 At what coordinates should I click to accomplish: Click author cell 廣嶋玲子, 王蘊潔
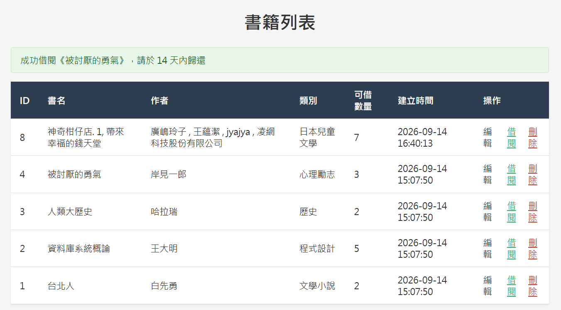(x=213, y=138)
